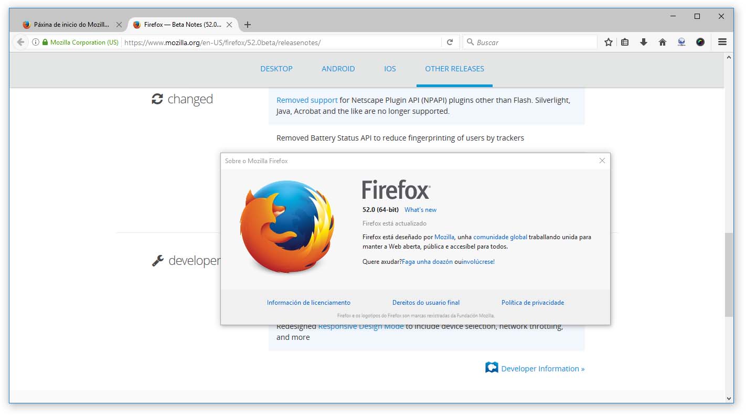The width and height of the screenshot is (746, 417).
Task: Open the 'Developer Information »' link
Action: point(542,369)
